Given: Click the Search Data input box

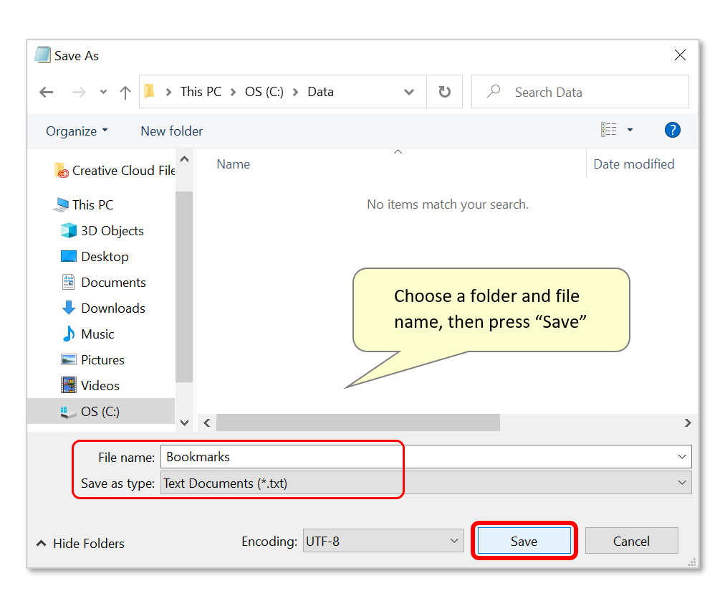Looking at the screenshot, I should pyautogui.click(x=580, y=92).
